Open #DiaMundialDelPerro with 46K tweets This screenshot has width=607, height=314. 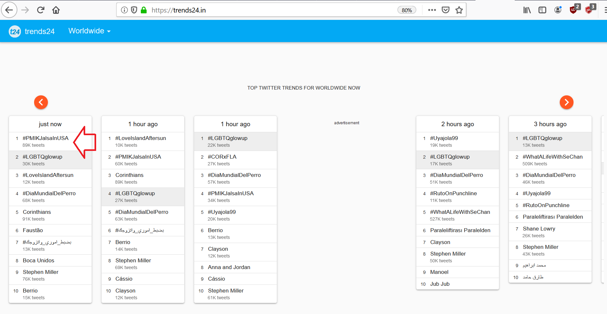[x=549, y=175]
